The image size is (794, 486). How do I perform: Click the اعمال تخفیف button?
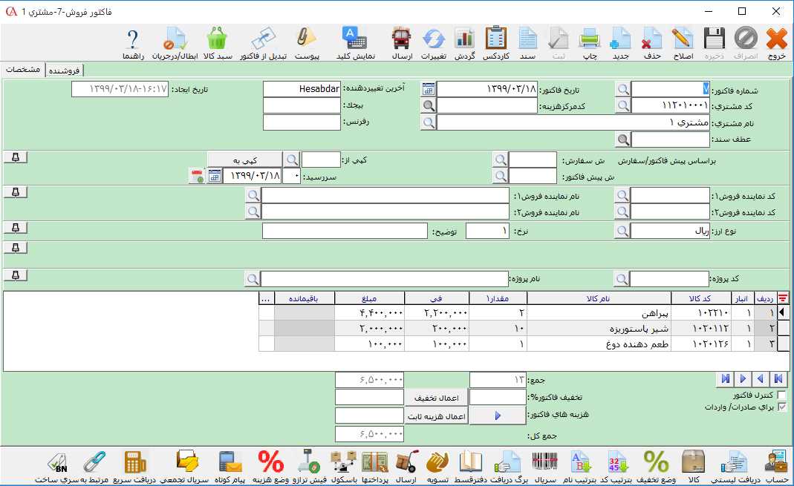coord(436,398)
